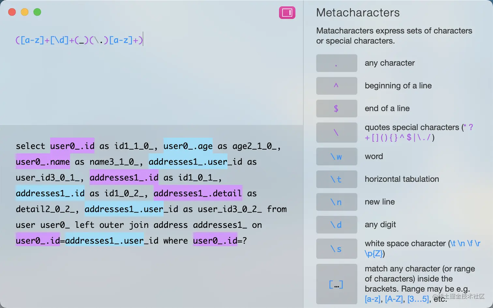Screen dimensions: 493x308
Task: Select the blue match user0_.age
Action: click(188, 146)
